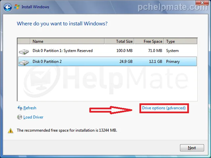
Task: Click the Load Driver disc icon
Action: click(20, 117)
